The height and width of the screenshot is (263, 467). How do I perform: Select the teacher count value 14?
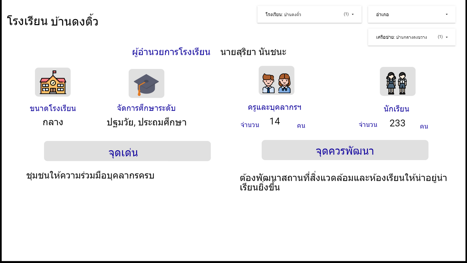point(275,121)
